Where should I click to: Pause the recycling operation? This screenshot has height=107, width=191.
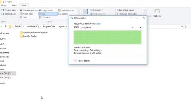pyautogui.click(x=133, y=28)
